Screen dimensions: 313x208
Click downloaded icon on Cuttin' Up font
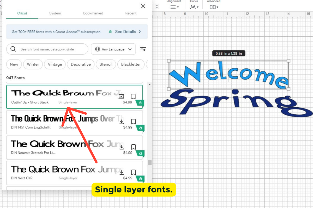click(x=121, y=97)
